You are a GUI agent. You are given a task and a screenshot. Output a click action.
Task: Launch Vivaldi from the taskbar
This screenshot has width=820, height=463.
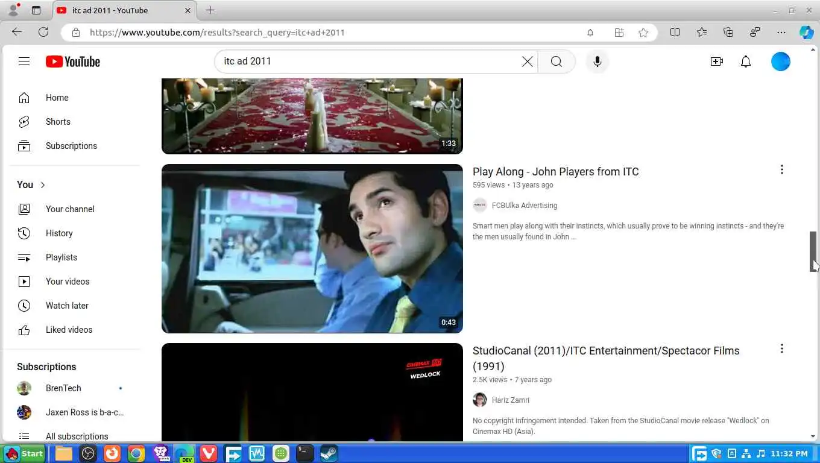pyautogui.click(x=209, y=453)
